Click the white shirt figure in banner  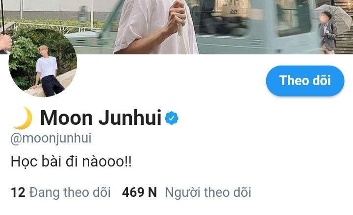click(x=155, y=27)
